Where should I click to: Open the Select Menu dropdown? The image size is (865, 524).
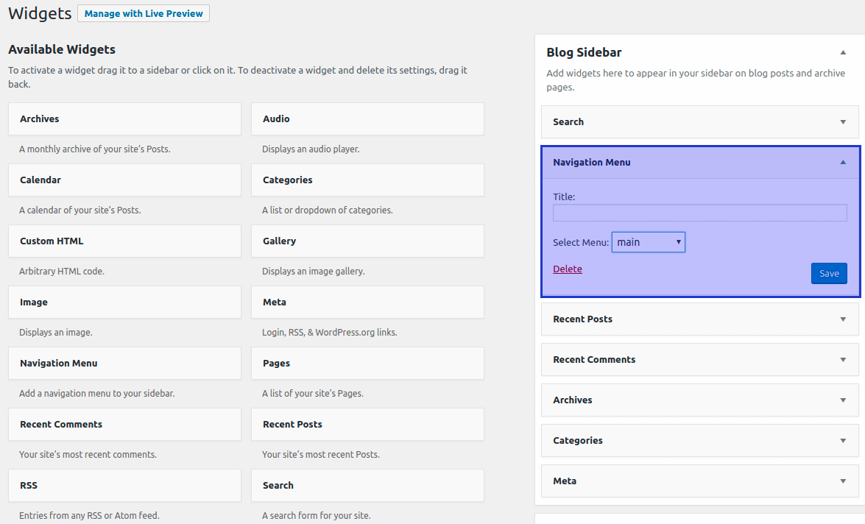click(648, 241)
